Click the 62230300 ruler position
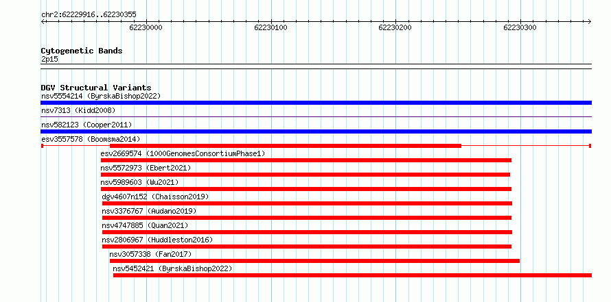 [x=520, y=27]
